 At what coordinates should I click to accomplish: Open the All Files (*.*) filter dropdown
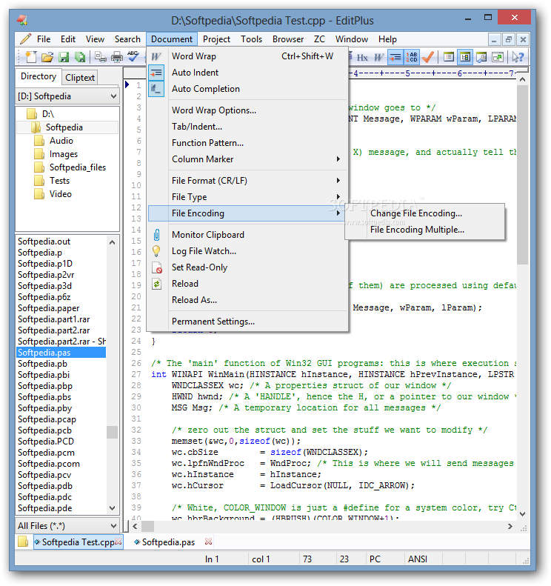pos(113,526)
